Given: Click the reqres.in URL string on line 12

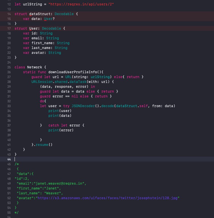Looking at the screenshot, I should pos(81,4).
